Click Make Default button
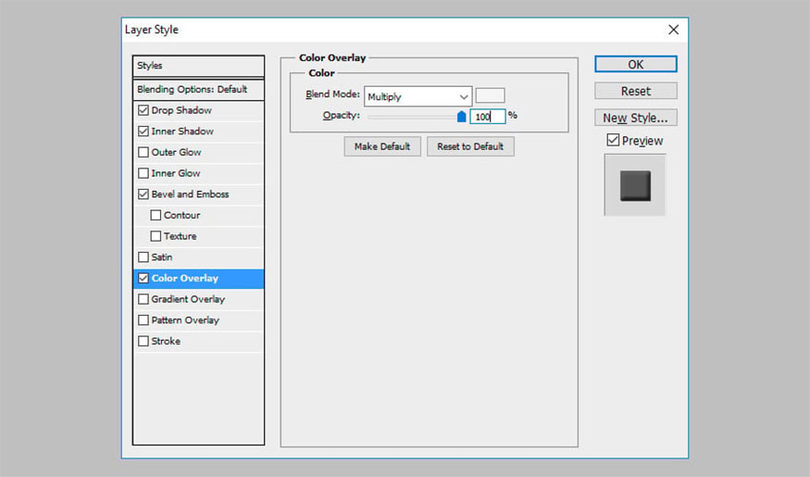 click(382, 146)
